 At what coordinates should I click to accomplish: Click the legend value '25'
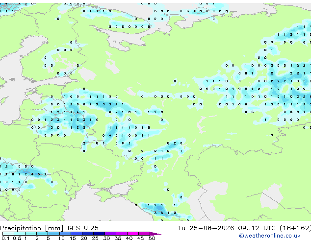pyautogui.click(x=95, y=238)
